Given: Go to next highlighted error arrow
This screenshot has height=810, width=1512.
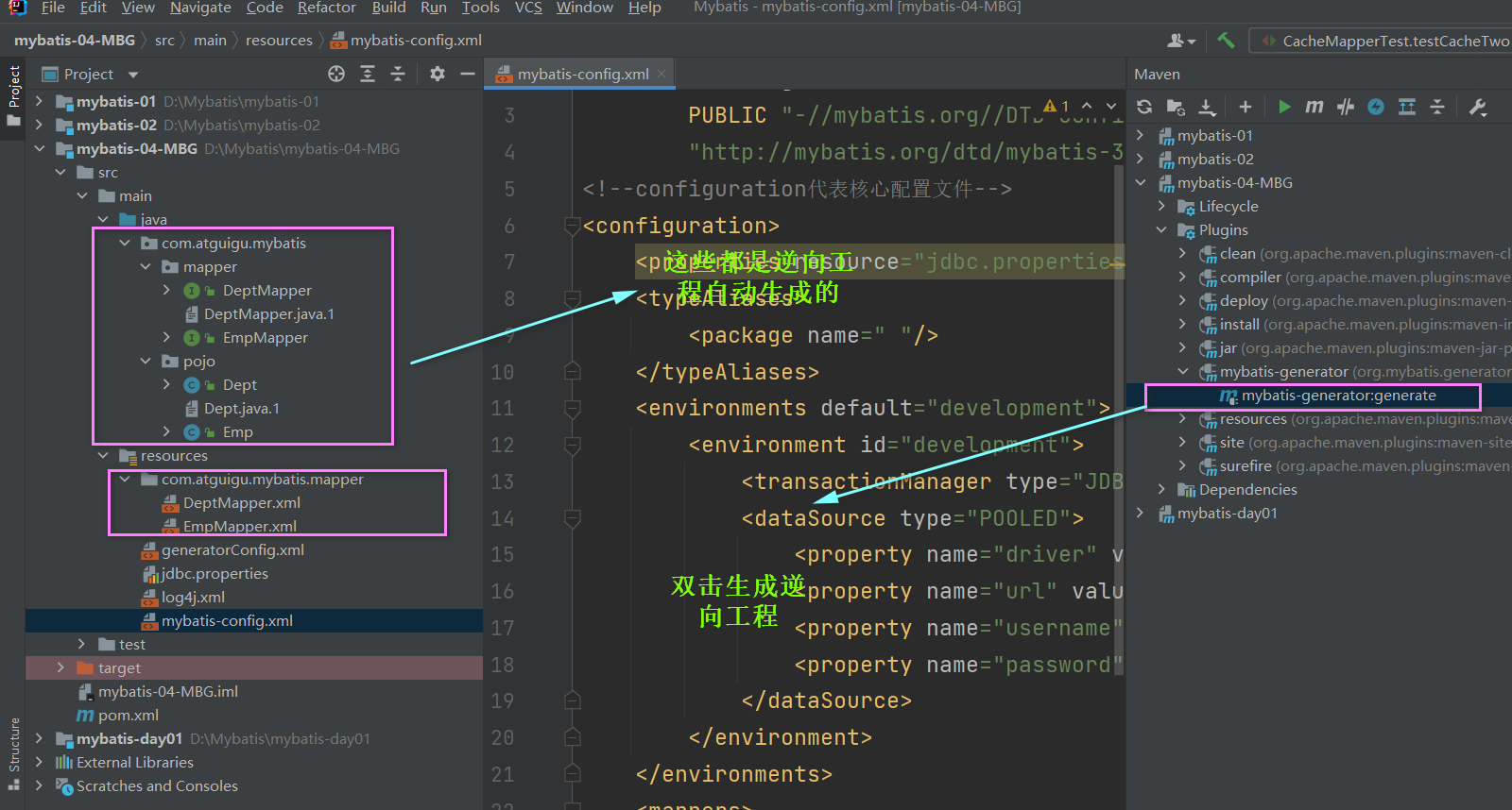Looking at the screenshot, I should [1111, 106].
